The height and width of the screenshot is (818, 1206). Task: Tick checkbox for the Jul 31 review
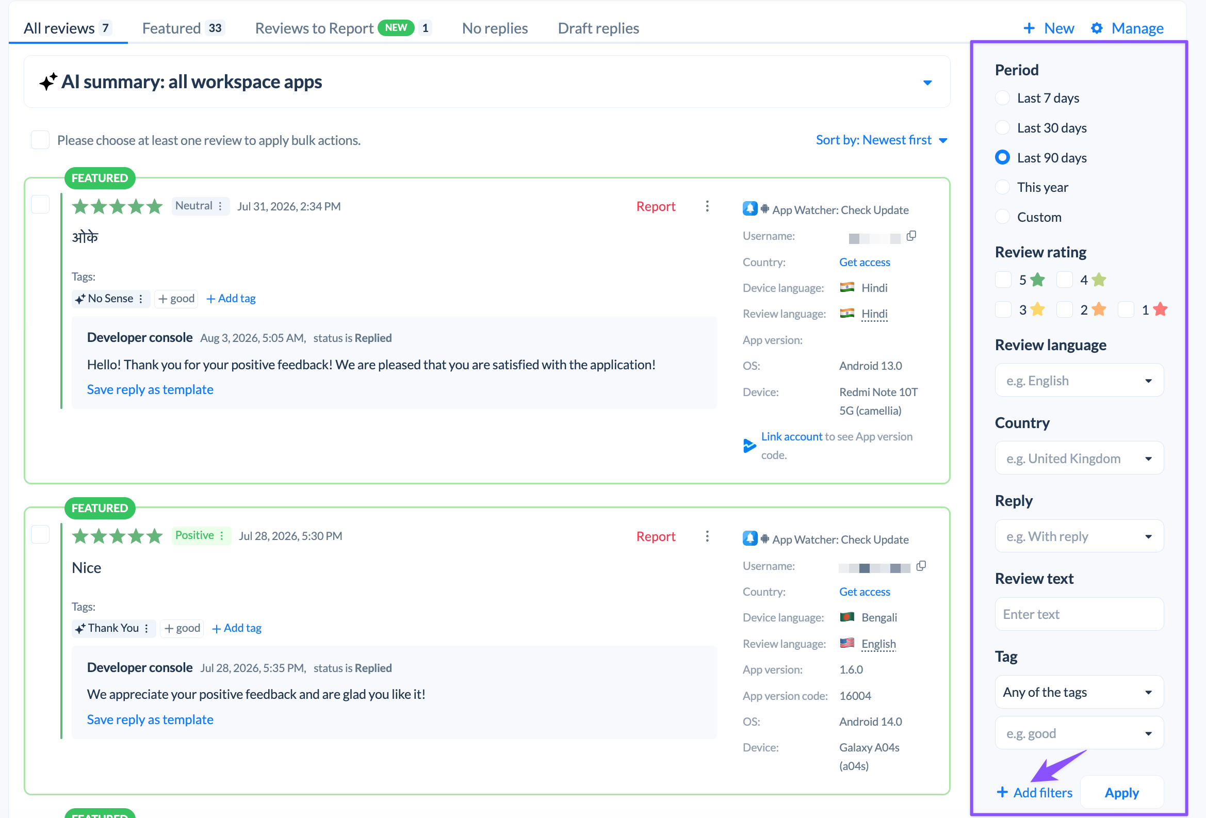[40, 204]
